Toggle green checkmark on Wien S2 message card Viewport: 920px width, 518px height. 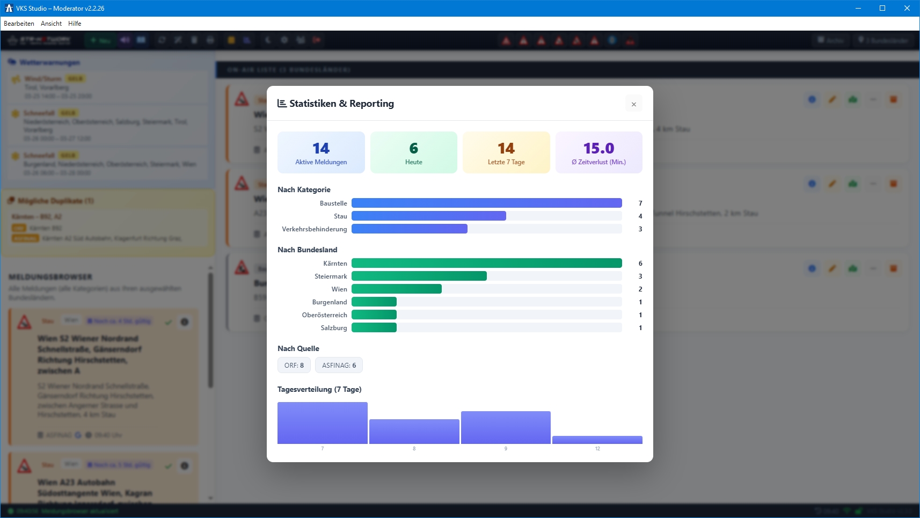pyautogui.click(x=169, y=322)
